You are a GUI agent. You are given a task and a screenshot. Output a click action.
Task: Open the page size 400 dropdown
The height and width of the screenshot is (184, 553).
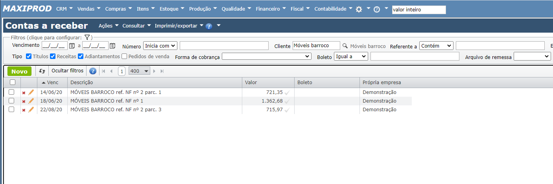(x=140, y=71)
